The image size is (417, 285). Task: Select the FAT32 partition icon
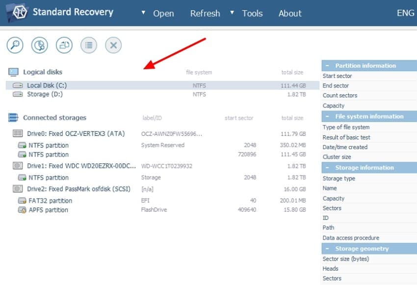point(22,200)
